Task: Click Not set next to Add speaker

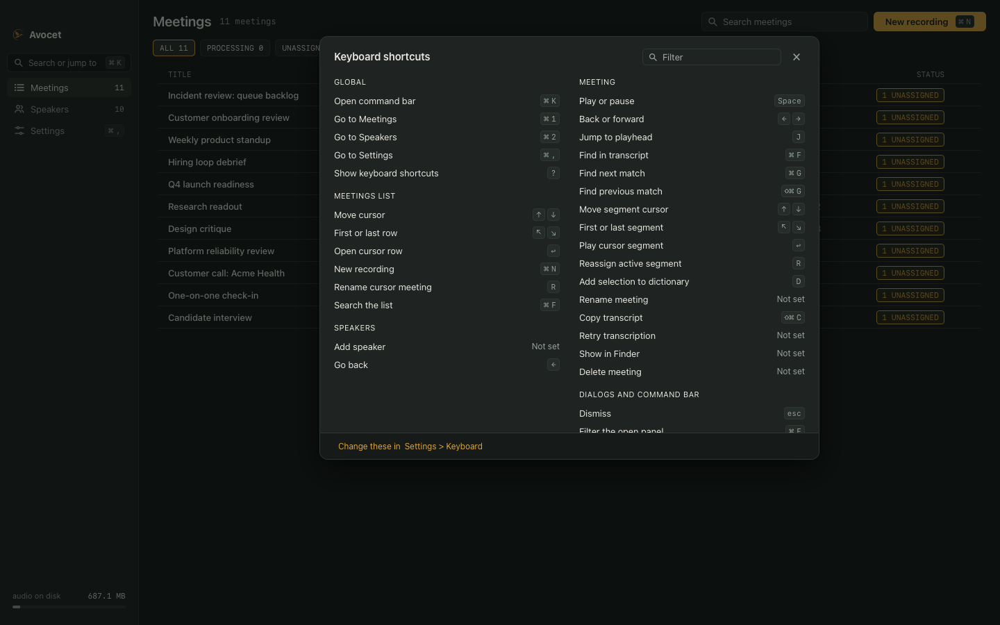Action: [545, 347]
